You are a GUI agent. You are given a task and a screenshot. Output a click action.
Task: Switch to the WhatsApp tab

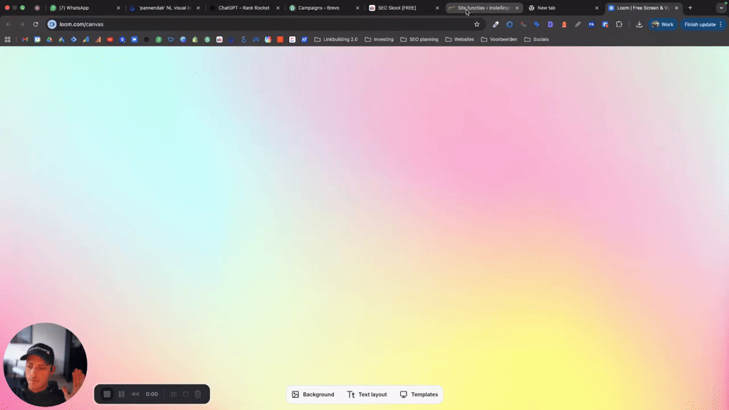tap(85, 8)
